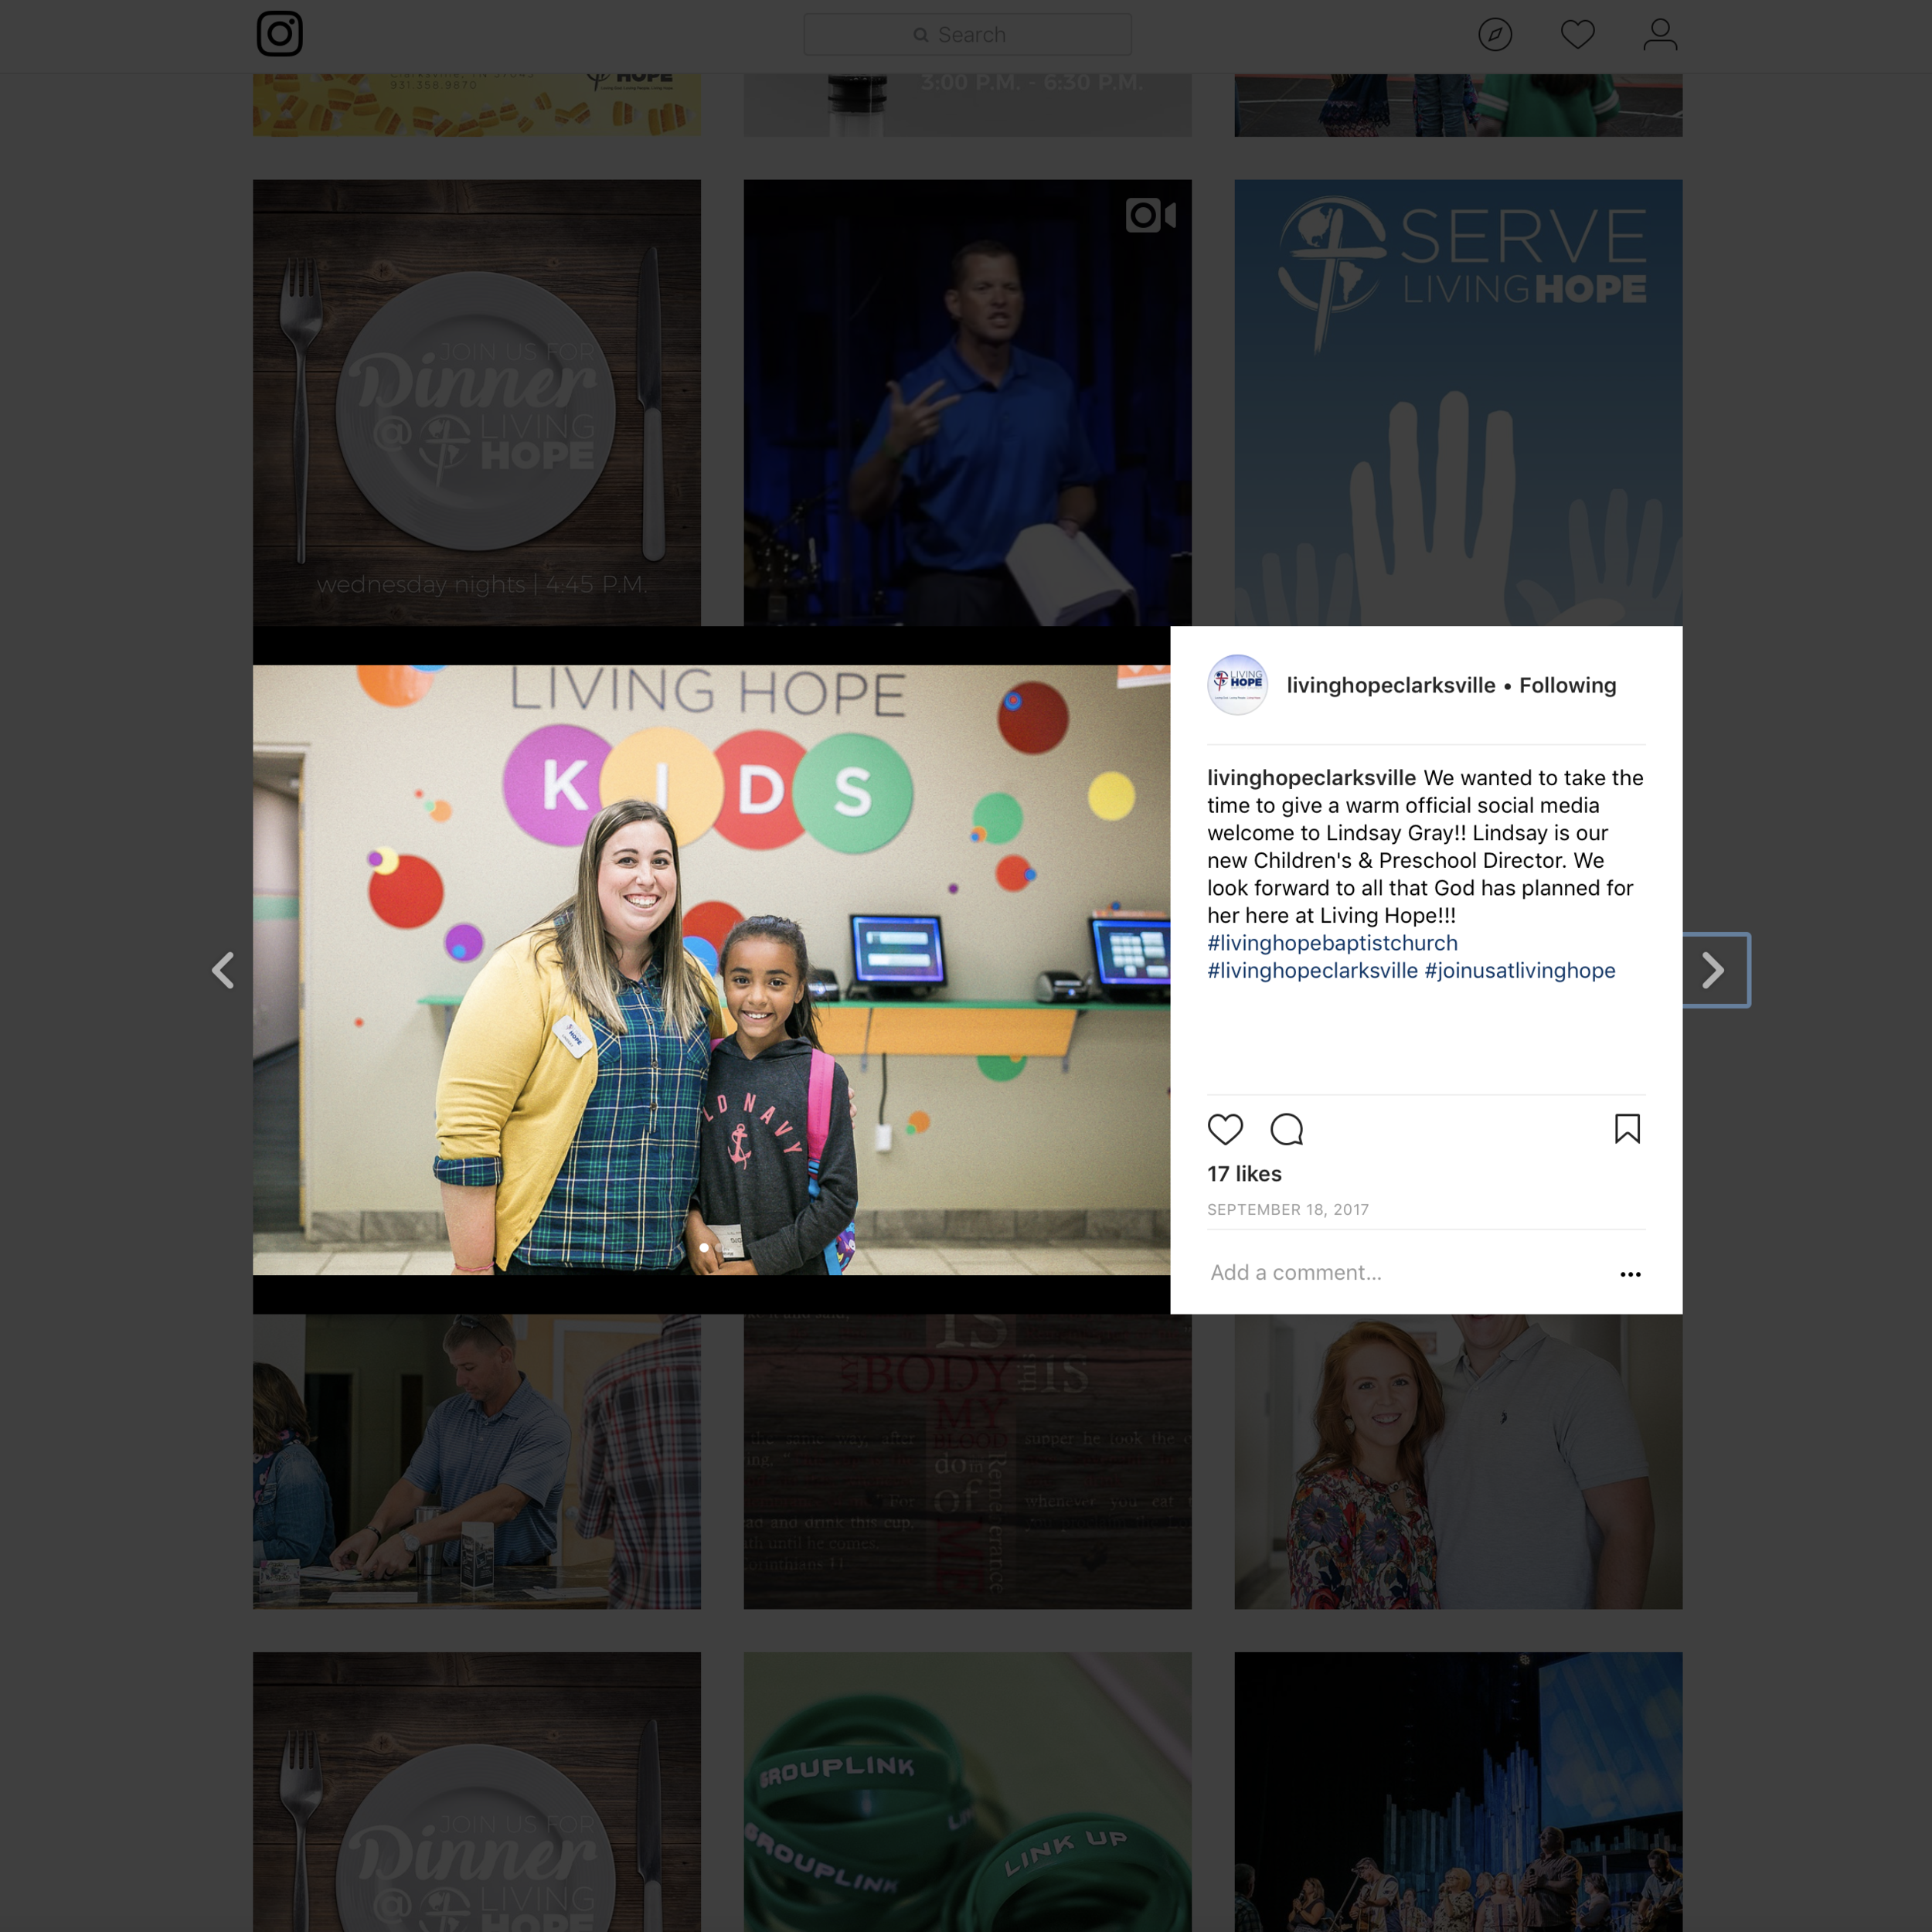Open comments via speech bubble icon
Image resolution: width=1932 pixels, height=1932 pixels.
1286,1129
